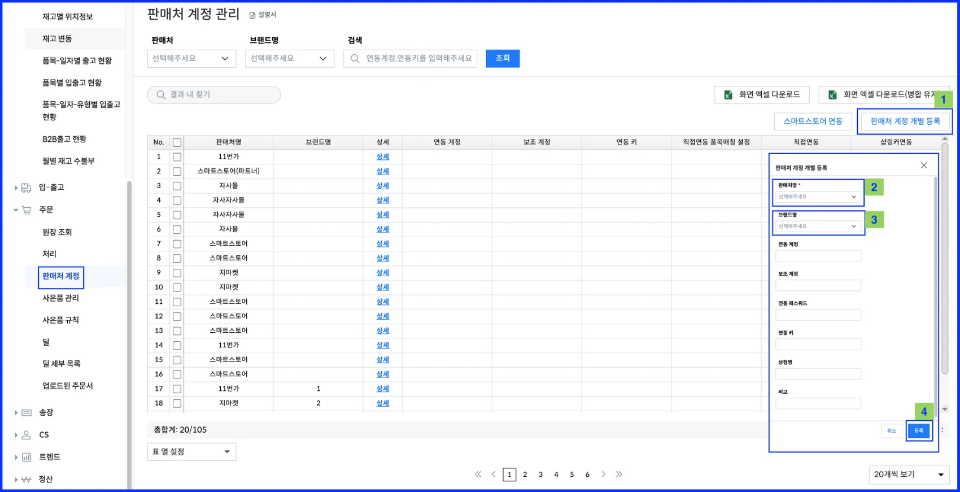Go to the first page with double-left arrow

[478, 474]
